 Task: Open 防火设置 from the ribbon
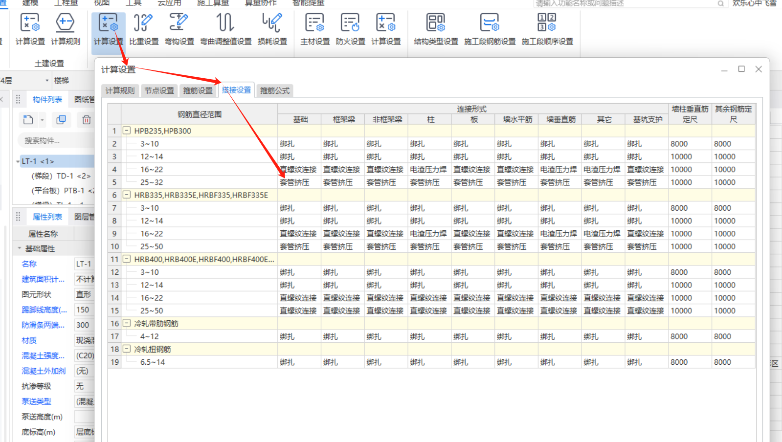coord(350,29)
